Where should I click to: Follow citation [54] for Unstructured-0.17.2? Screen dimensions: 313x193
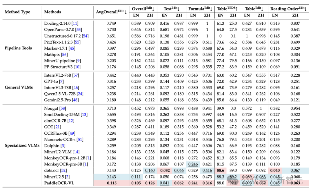(x=85, y=36)
